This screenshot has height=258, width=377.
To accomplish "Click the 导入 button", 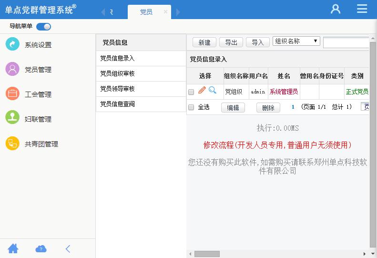I will point(258,42).
